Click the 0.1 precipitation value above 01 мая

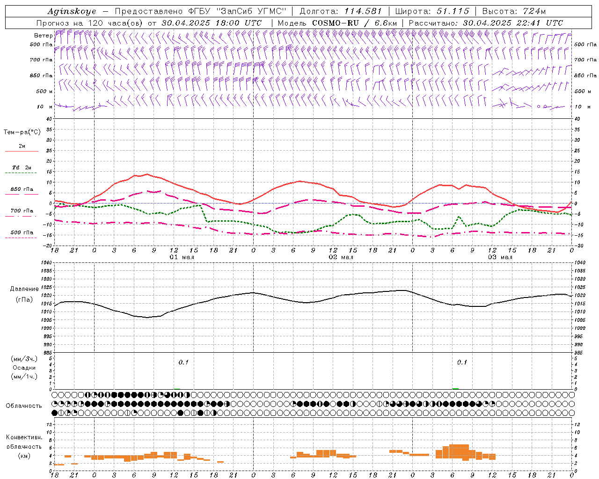[x=183, y=362]
